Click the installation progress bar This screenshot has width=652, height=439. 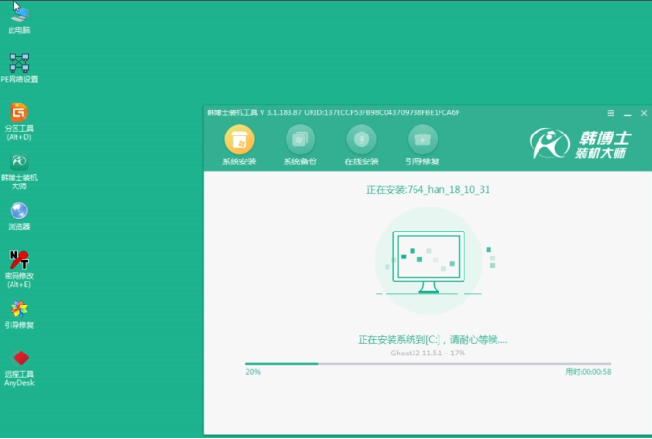(x=428, y=364)
